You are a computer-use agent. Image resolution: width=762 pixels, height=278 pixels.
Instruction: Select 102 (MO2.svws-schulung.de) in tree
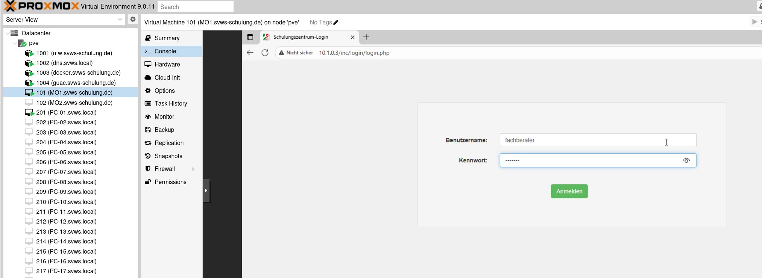(x=71, y=103)
